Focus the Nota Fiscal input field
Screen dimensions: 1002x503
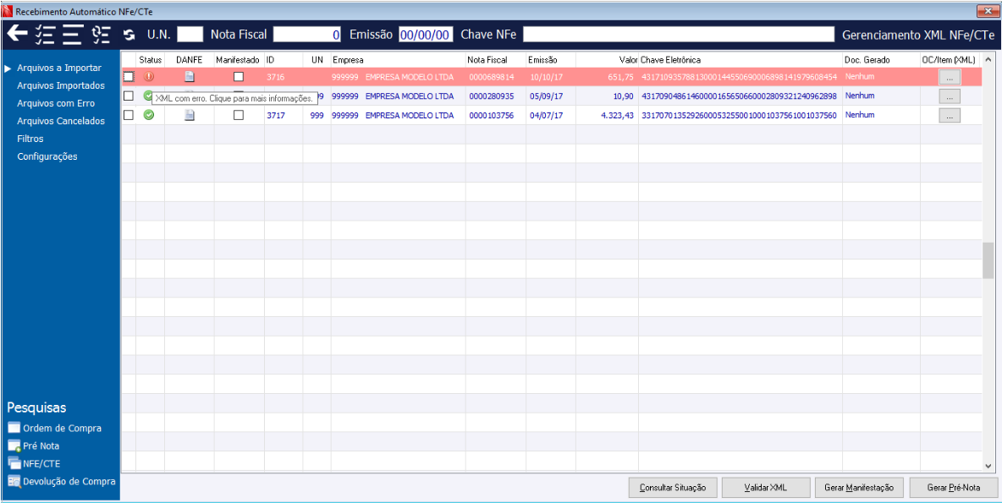coord(308,35)
